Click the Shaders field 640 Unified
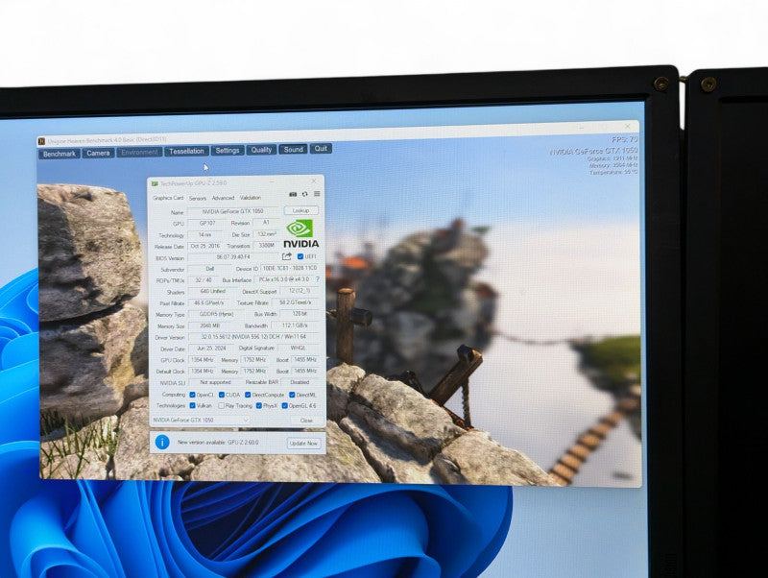Screen dimensions: 768x578 click(212, 292)
